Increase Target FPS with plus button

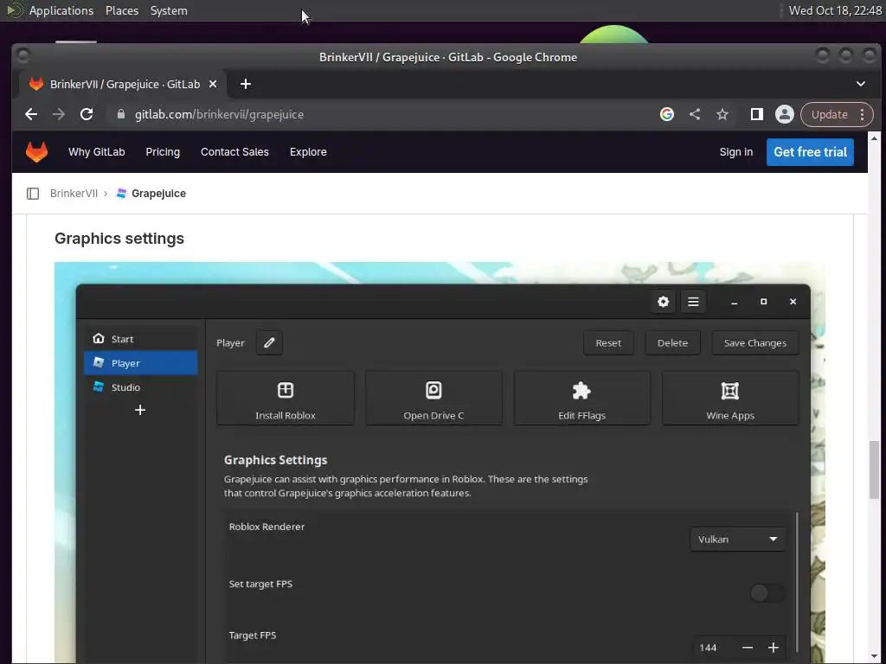[773, 648]
